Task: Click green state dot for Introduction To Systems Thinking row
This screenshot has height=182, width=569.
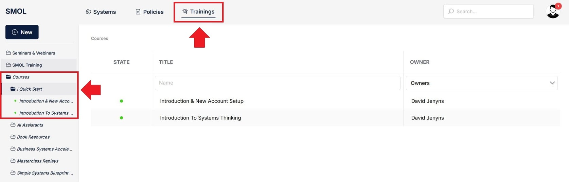Action: tap(121, 118)
